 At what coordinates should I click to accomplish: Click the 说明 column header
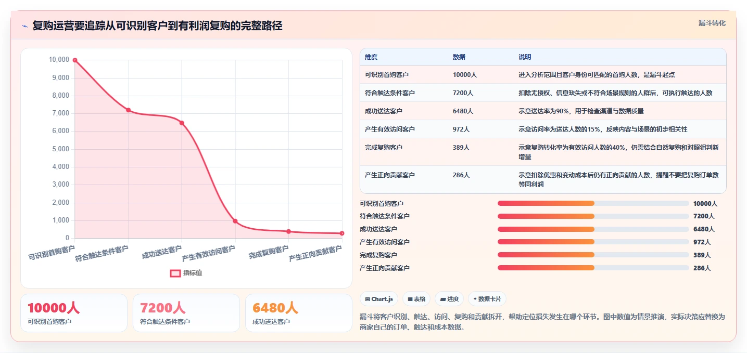(525, 57)
